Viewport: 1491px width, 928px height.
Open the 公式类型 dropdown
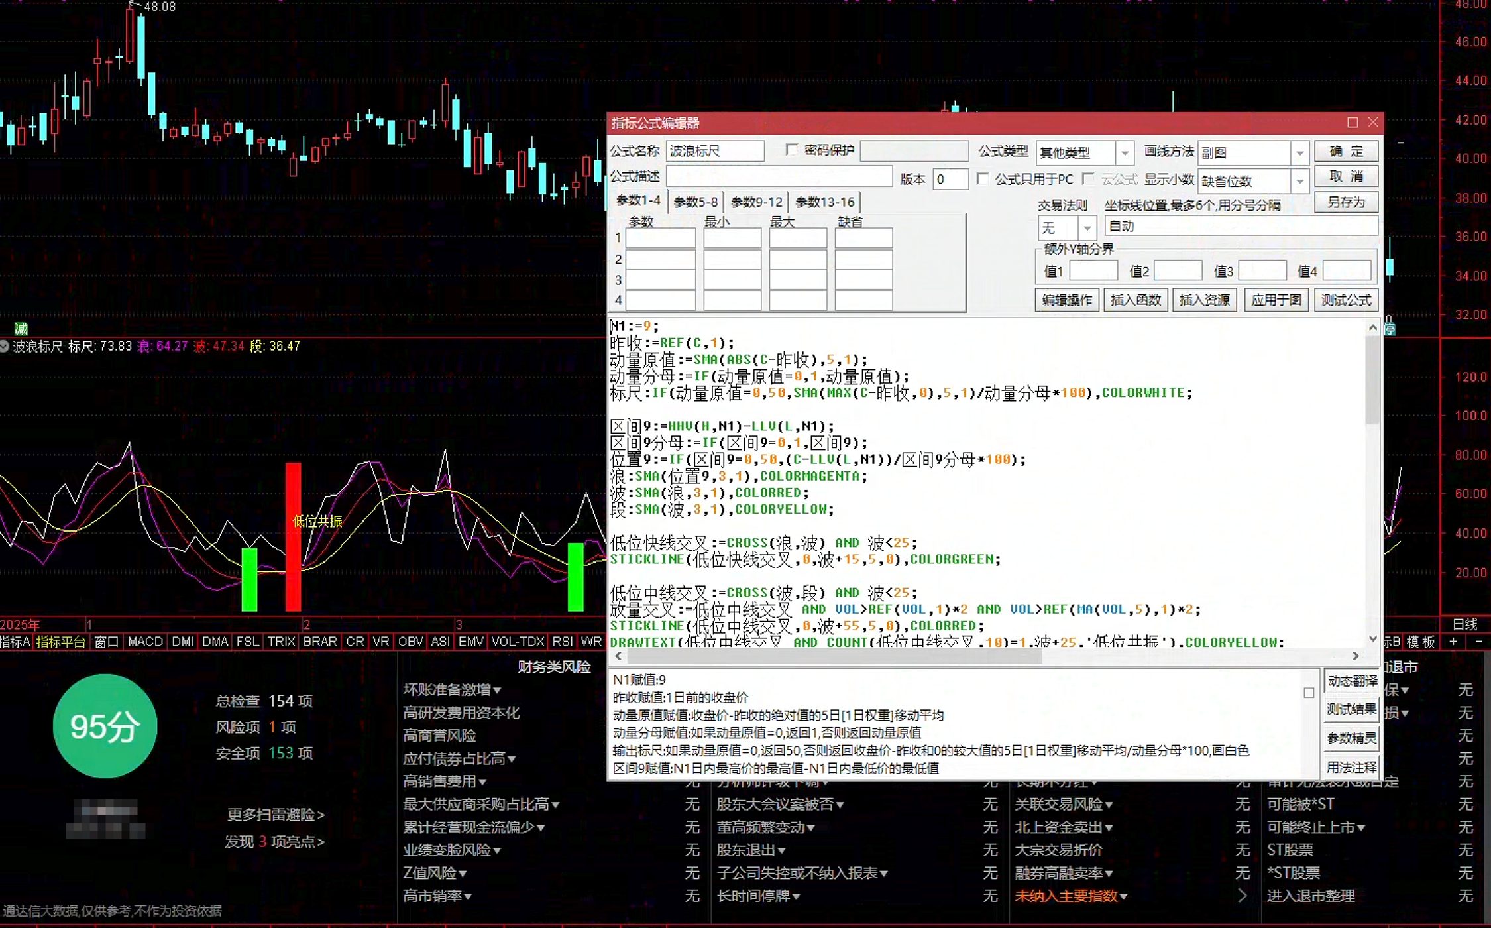pos(1125,153)
